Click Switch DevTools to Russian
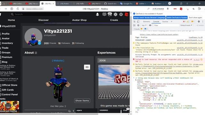The width and height of the screenshot is (205, 115). pos(177,18)
